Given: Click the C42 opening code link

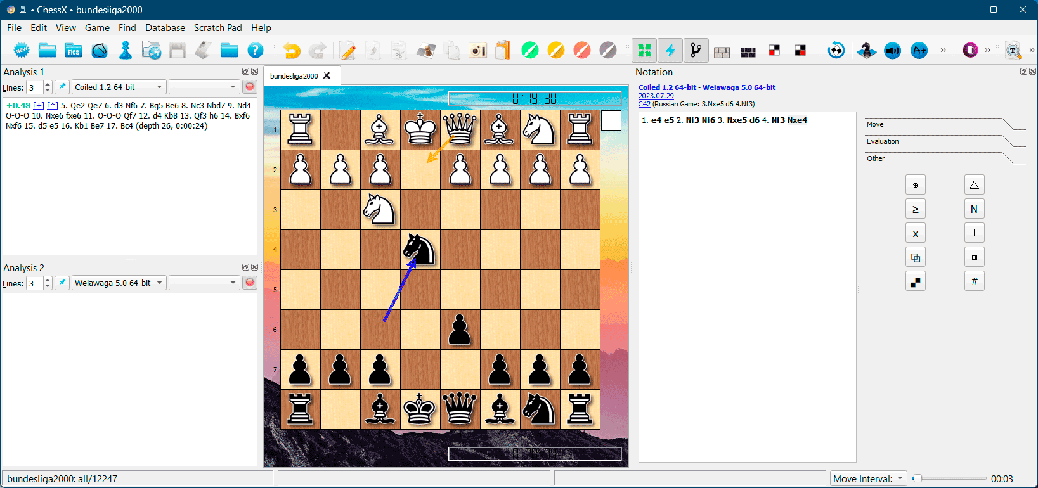Looking at the screenshot, I should (644, 104).
